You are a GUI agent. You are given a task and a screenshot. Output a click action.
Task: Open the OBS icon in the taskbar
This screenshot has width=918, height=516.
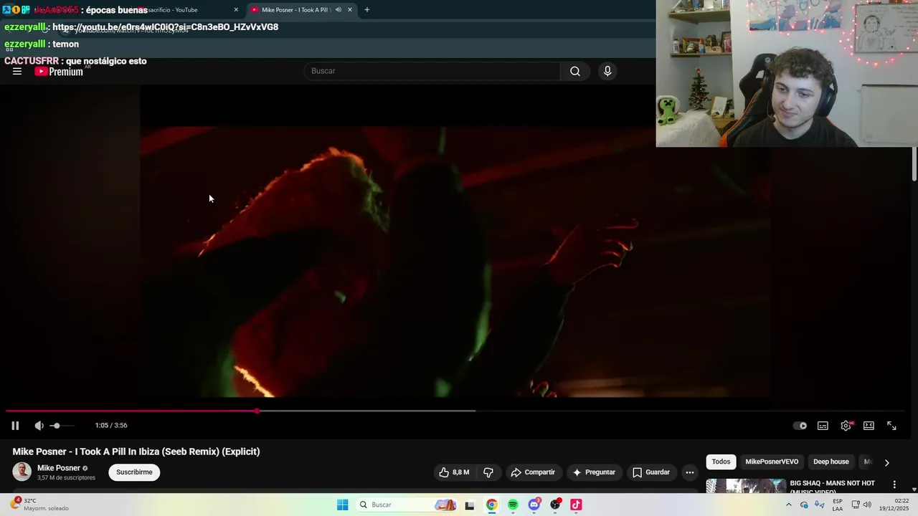point(555,505)
